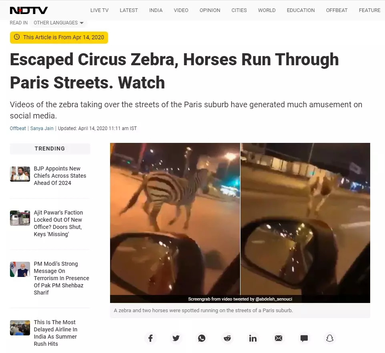385x353 pixels.
Task: Click the NDTV logo
Action: point(29,10)
